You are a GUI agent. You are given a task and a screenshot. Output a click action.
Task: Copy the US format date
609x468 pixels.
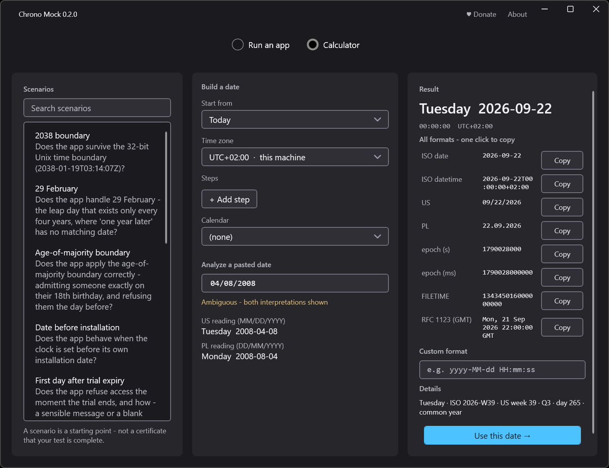point(562,207)
